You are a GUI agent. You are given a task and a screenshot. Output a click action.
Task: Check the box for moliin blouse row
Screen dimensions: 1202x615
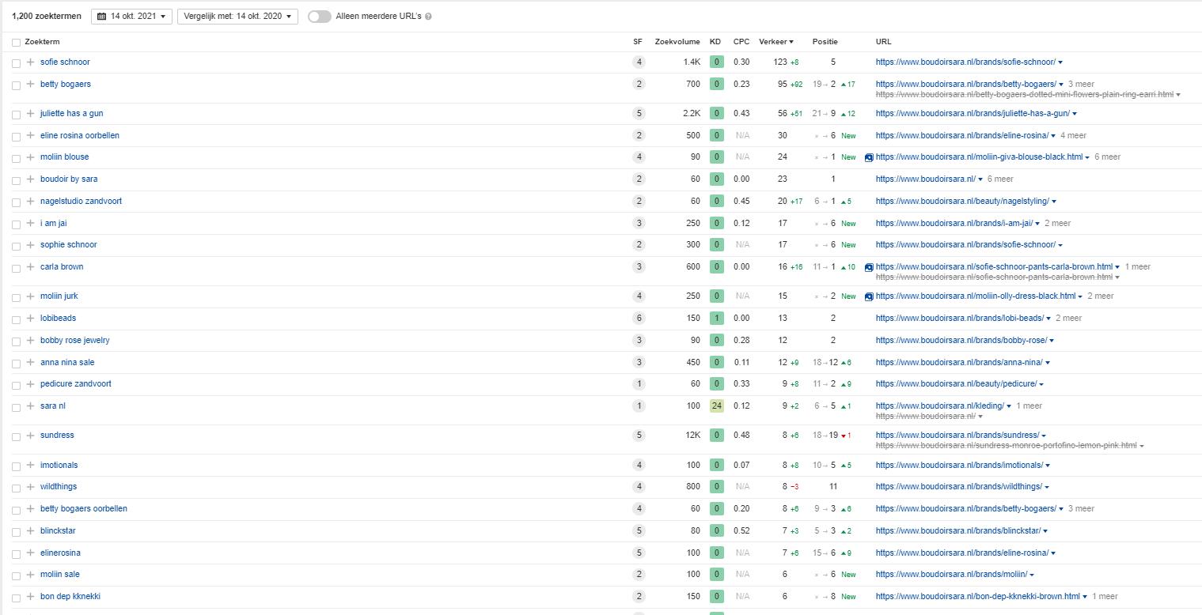pos(16,157)
